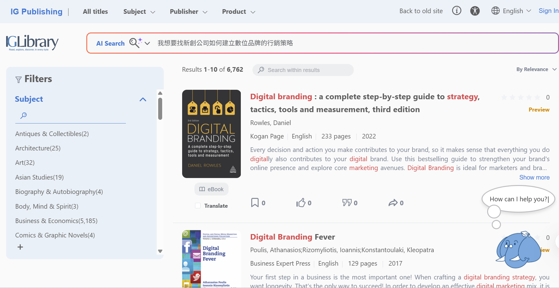Open the blue elephant chat assistant
The width and height of the screenshot is (559, 288).
[x=518, y=250]
